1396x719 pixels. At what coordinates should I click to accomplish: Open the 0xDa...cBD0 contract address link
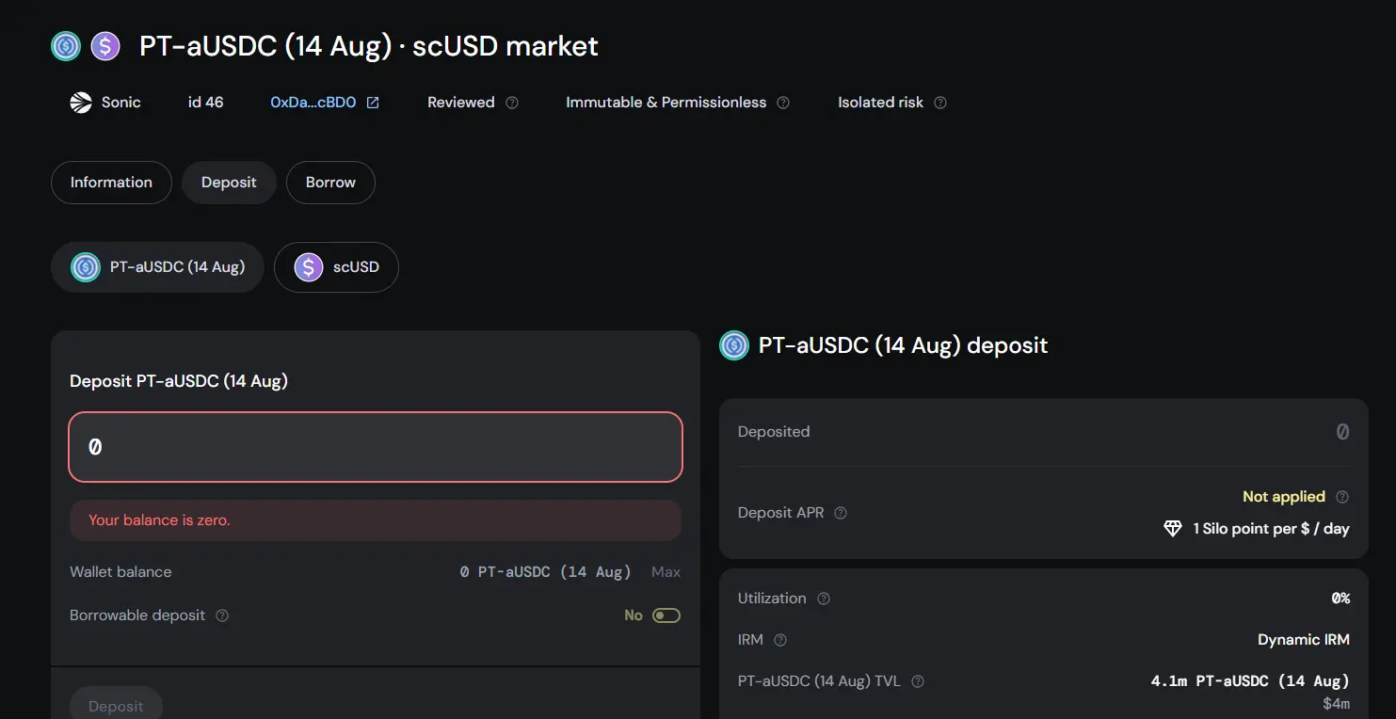click(313, 103)
